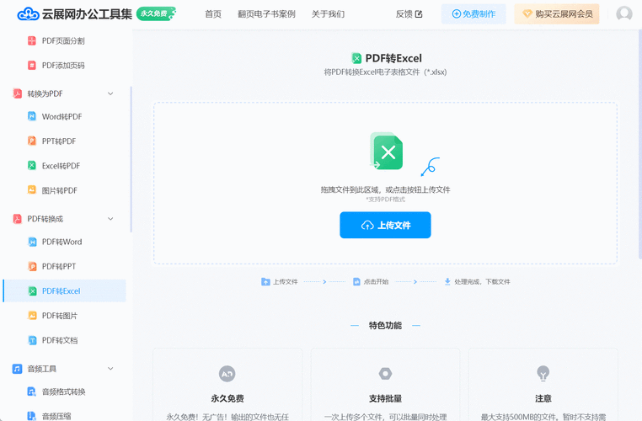Click 购买云展网会员 button
The height and width of the screenshot is (421, 642).
click(x=557, y=14)
